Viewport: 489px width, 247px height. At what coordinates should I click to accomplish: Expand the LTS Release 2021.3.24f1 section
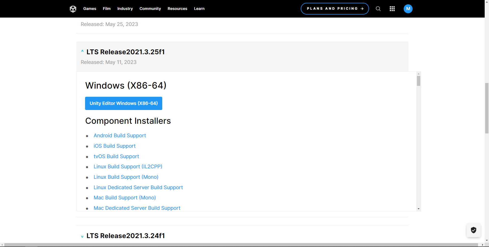pyautogui.click(x=82, y=236)
